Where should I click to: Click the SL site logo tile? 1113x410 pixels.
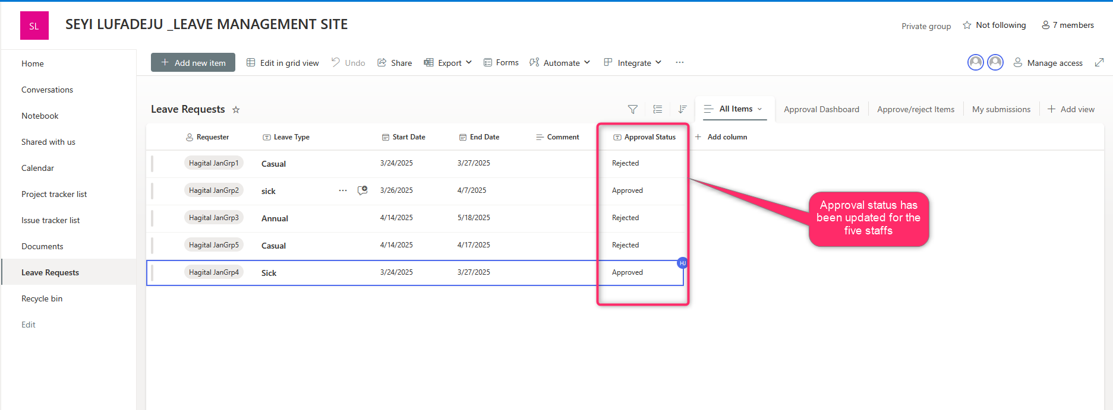tap(34, 26)
